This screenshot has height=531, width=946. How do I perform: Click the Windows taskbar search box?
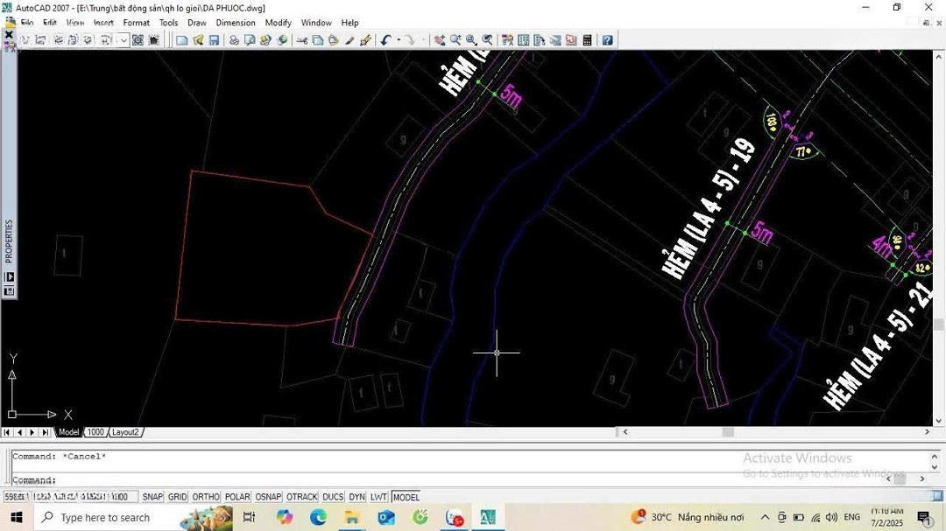coord(105,518)
